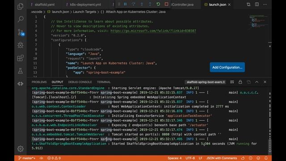
Task: Select output channel skaffold-spring-boot-exam dropdown
Action: coord(206,82)
